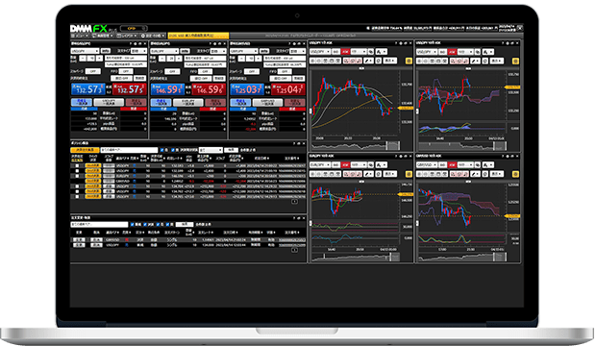Click yellow settings gear in top-left USD/JPY chart

pos(409,61)
